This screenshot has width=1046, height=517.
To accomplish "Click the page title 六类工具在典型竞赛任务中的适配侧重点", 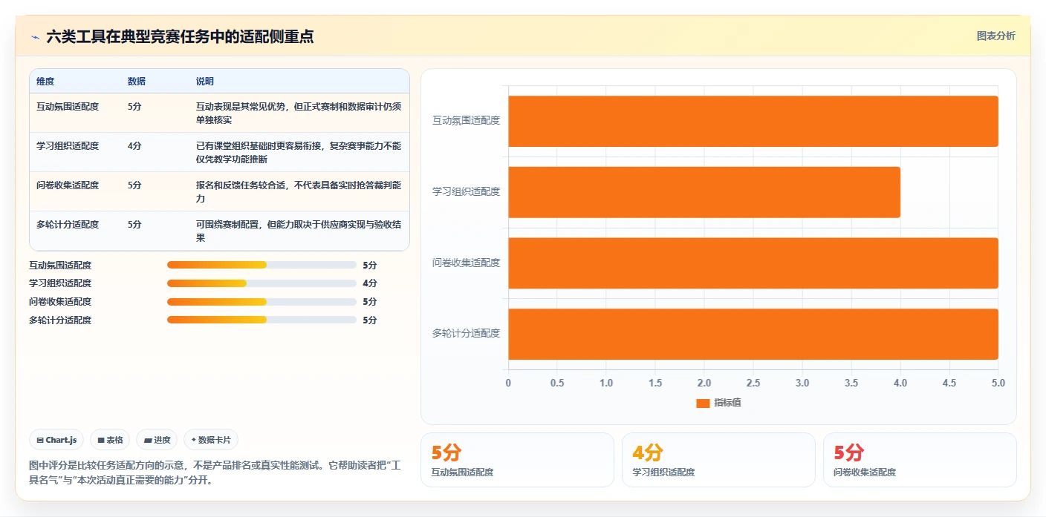I will pos(180,37).
